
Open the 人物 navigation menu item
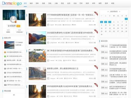point(56,3)
